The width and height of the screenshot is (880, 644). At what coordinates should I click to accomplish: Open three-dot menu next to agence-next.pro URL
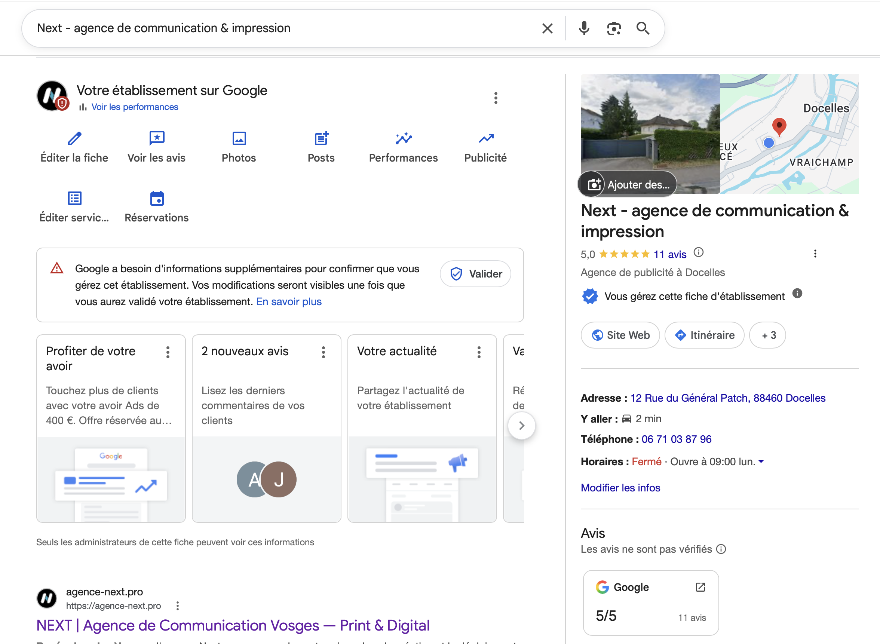(x=177, y=606)
